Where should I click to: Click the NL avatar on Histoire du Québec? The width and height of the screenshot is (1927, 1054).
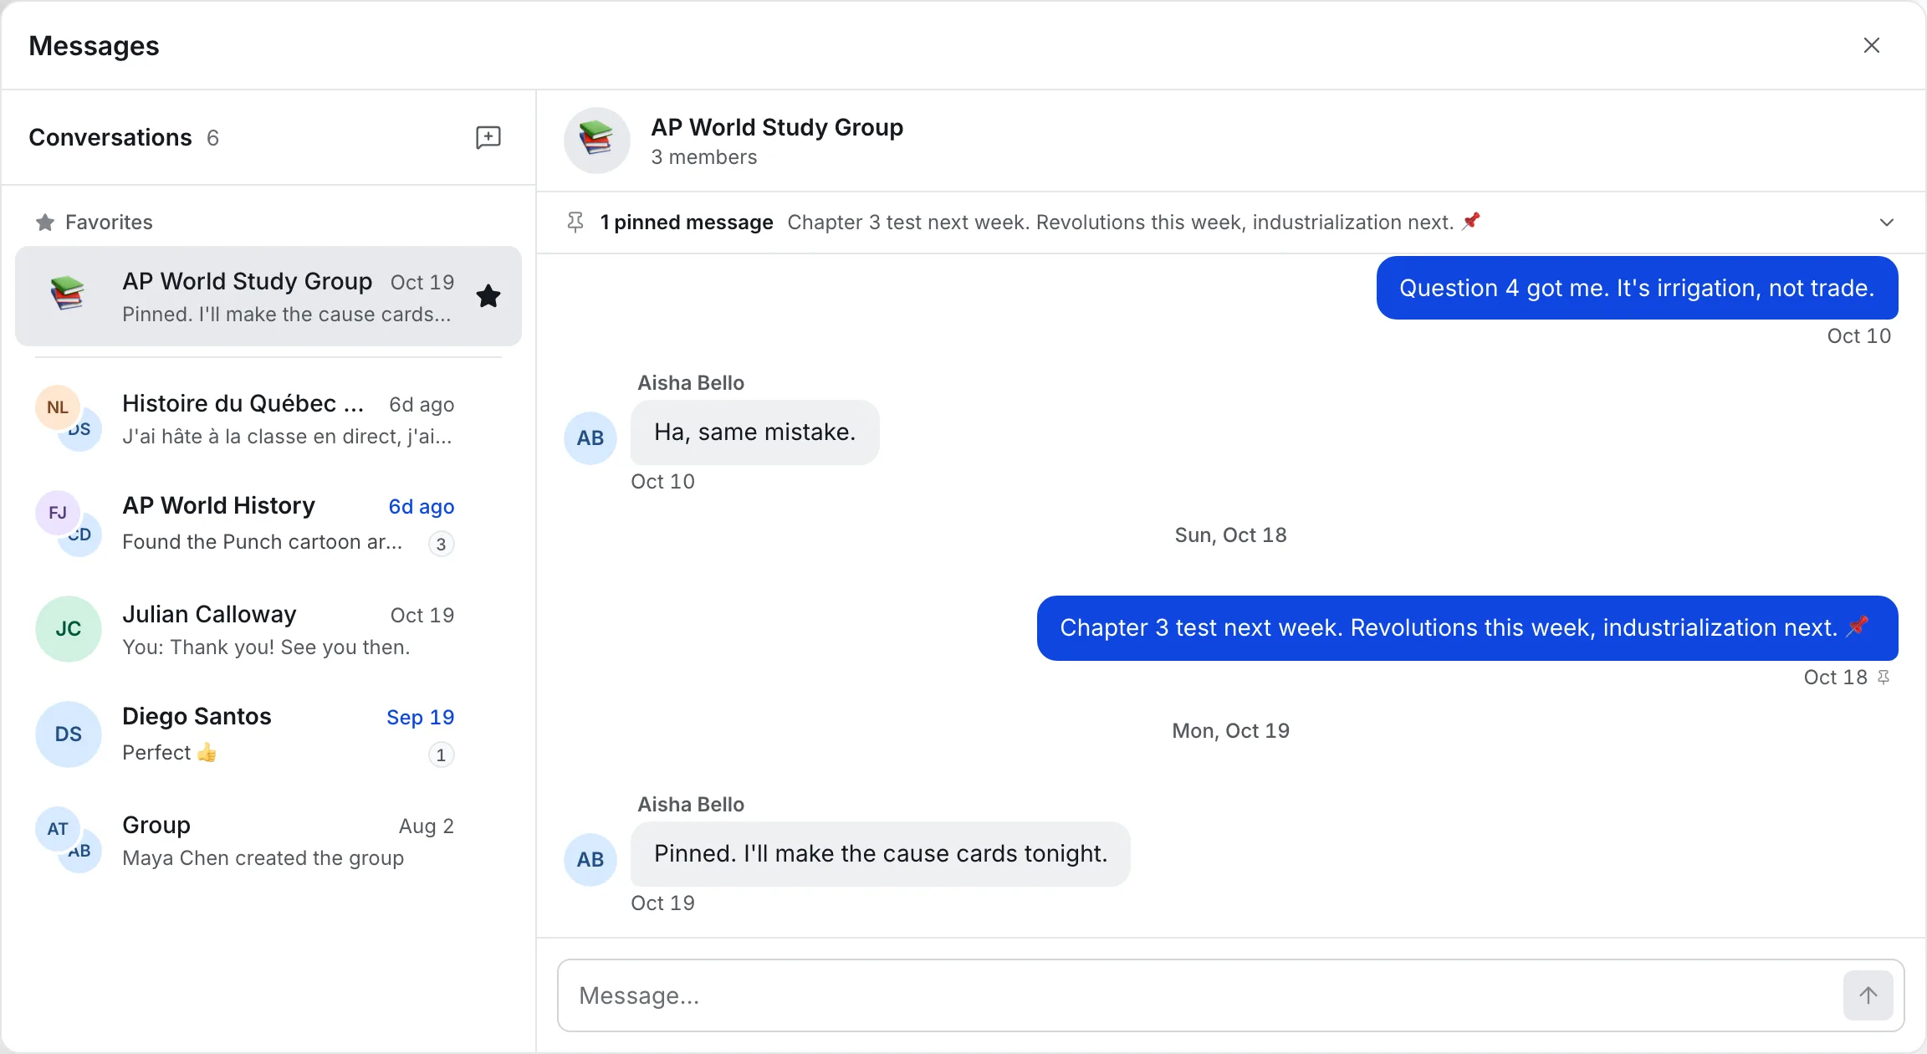pos(58,407)
